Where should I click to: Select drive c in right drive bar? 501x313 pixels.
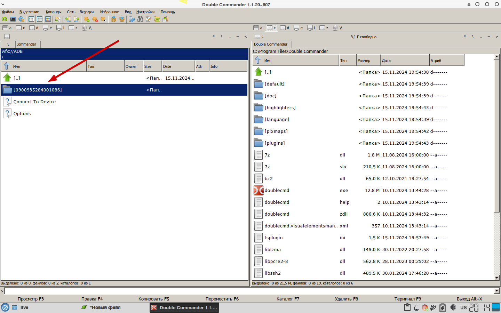[x=271, y=28]
